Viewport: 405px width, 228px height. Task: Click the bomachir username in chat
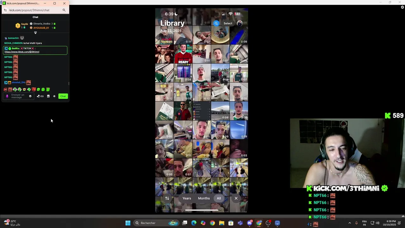click(13, 38)
